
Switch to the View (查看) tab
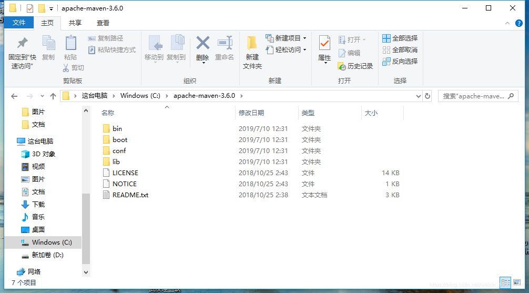point(103,23)
